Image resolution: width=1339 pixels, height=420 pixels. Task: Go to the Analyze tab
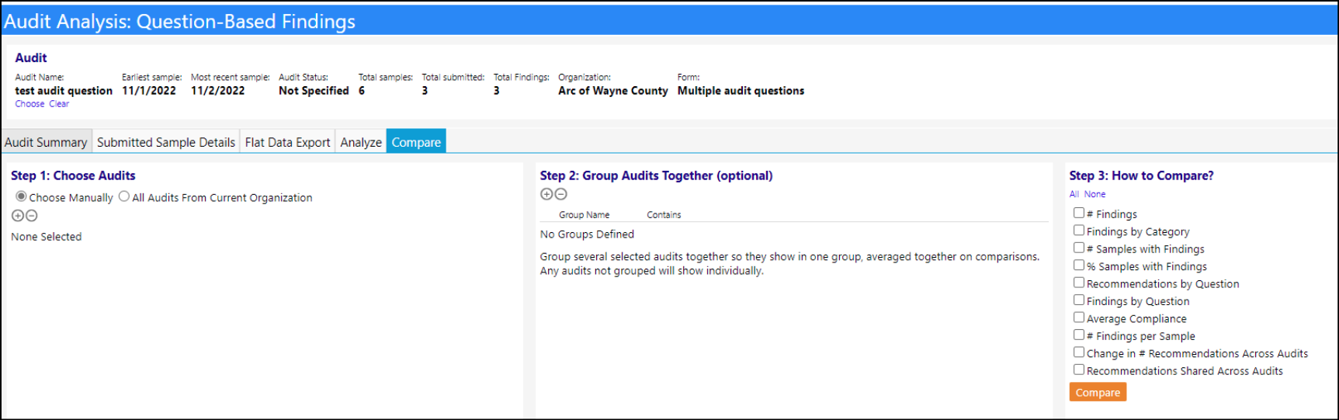click(361, 142)
